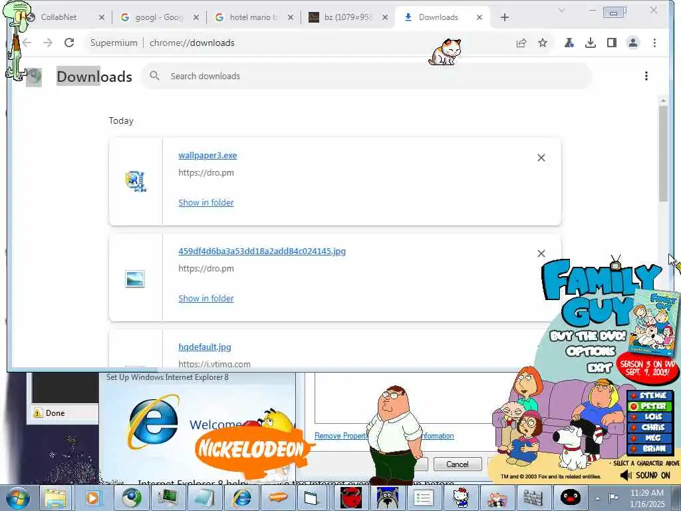The image size is (681, 511).
Task: Select Meg in Family Guy character list
Action: click(649, 438)
